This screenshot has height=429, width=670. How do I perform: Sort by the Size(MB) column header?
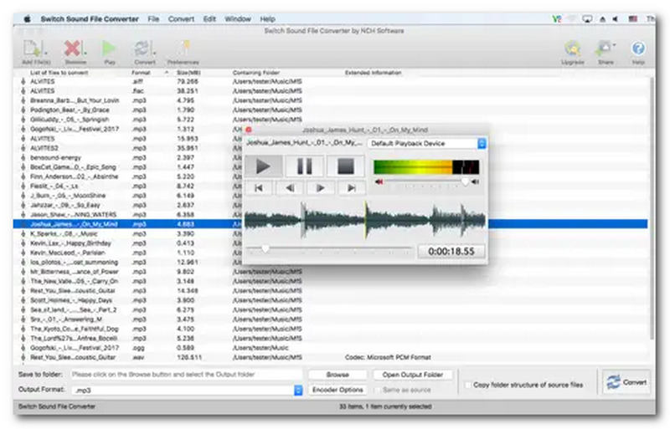tap(188, 73)
